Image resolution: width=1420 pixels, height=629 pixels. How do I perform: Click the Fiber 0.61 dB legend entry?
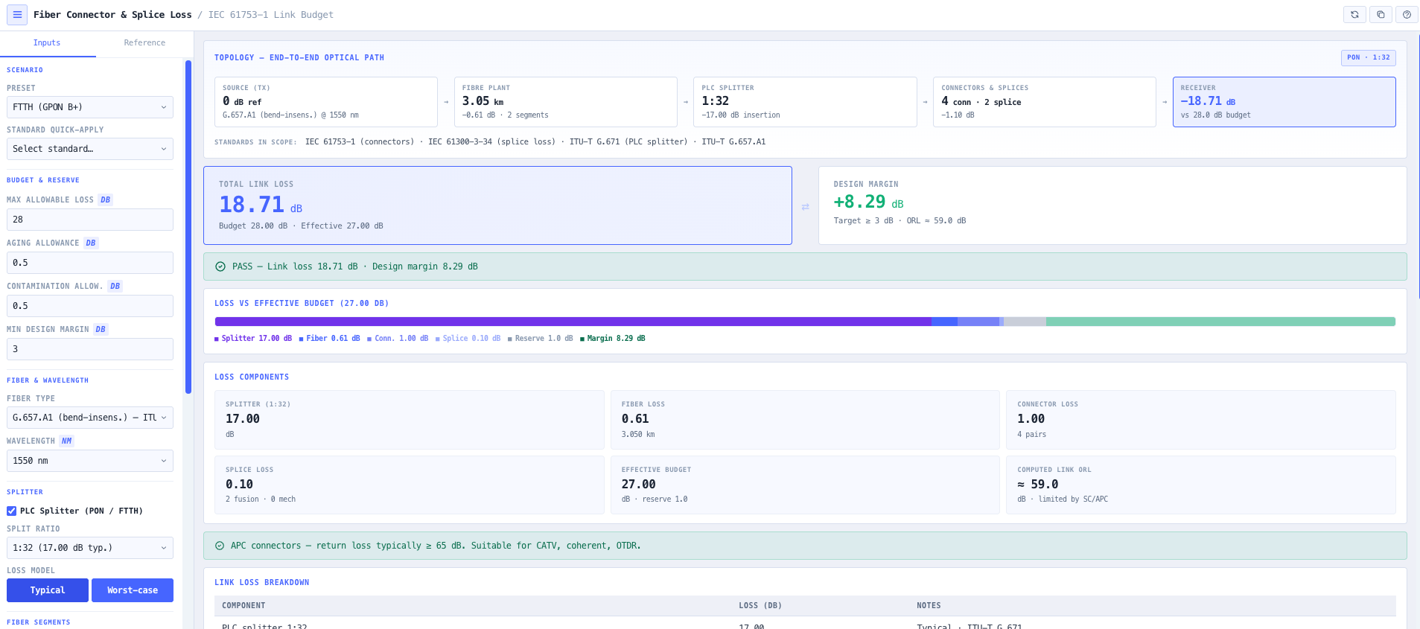pyautogui.click(x=330, y=339)
